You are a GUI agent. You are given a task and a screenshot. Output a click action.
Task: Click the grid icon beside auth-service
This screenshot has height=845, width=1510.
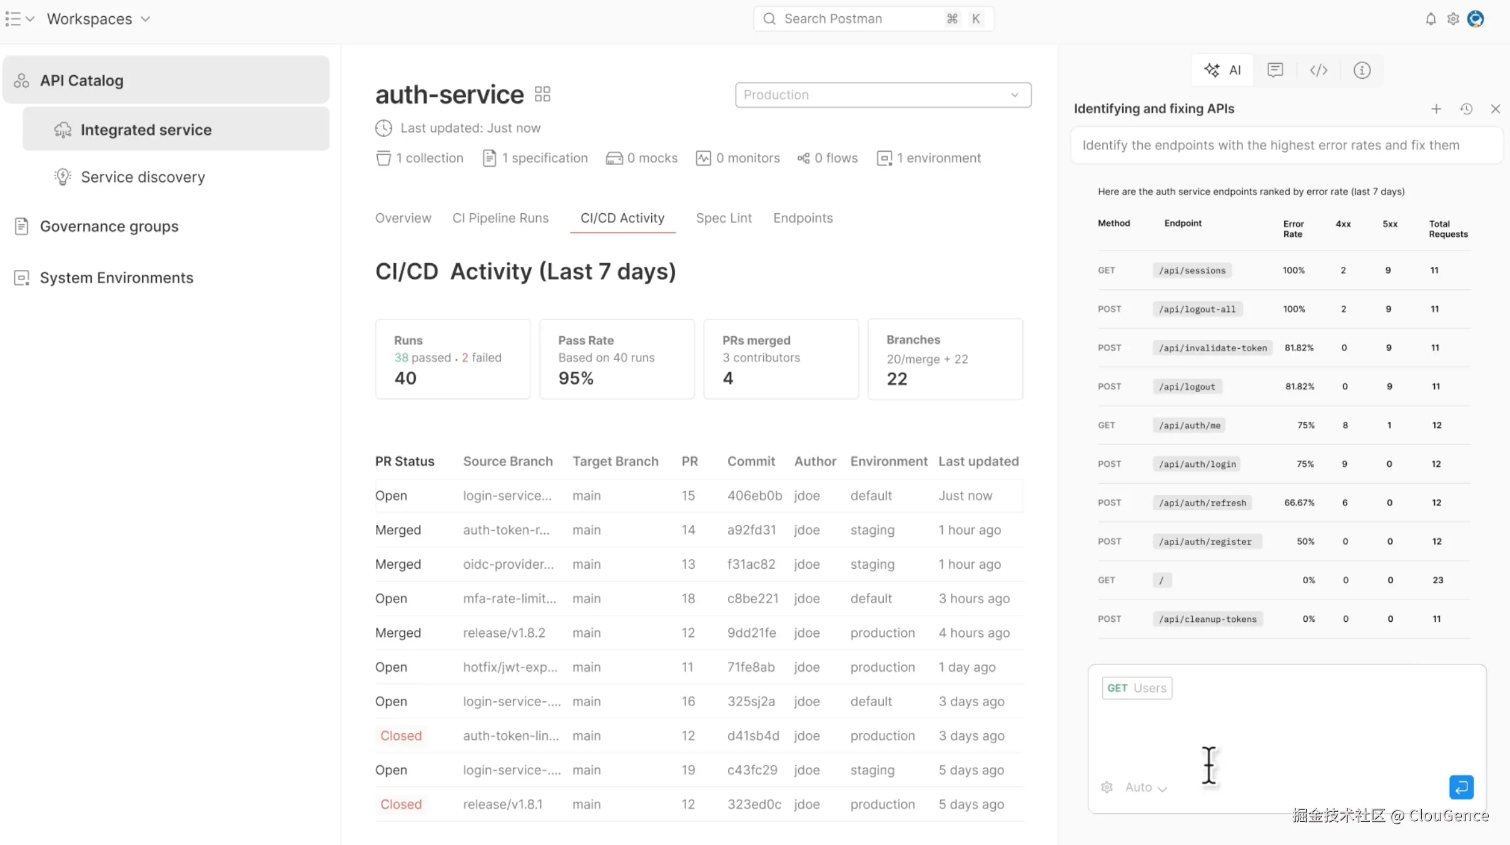(542, 94)
